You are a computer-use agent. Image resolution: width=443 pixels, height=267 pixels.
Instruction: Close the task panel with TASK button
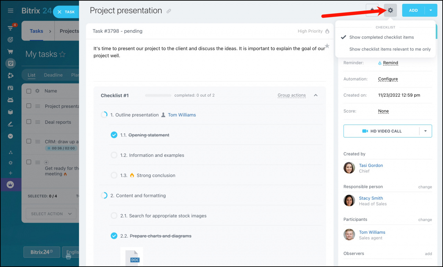[x=66, y=12]
